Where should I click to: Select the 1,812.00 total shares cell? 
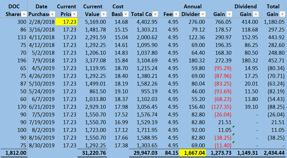[14, 153]
